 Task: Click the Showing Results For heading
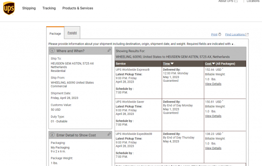click(x=130, y=51)
